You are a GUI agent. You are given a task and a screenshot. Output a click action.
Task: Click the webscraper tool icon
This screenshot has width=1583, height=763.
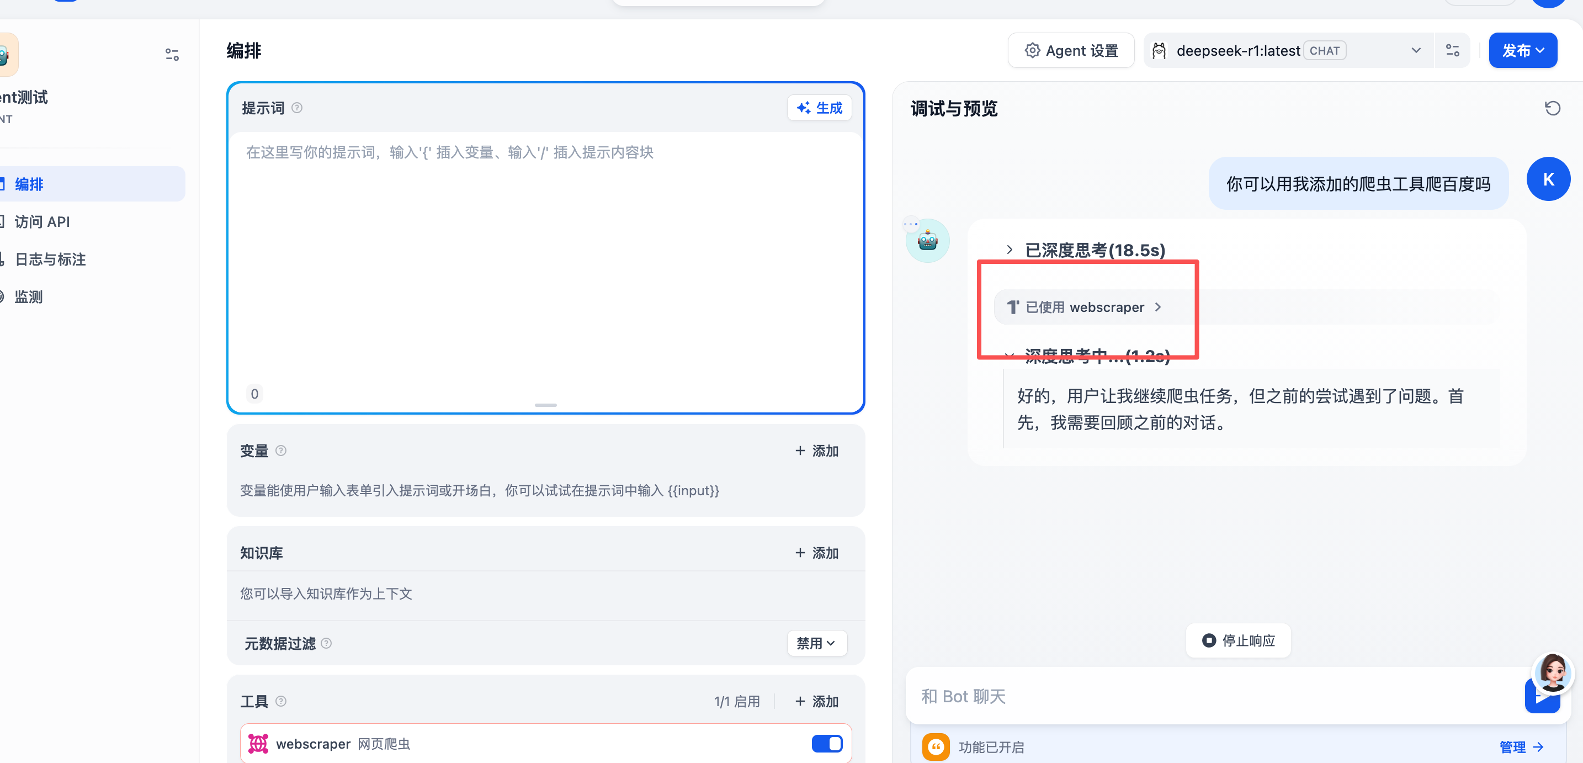258,744
